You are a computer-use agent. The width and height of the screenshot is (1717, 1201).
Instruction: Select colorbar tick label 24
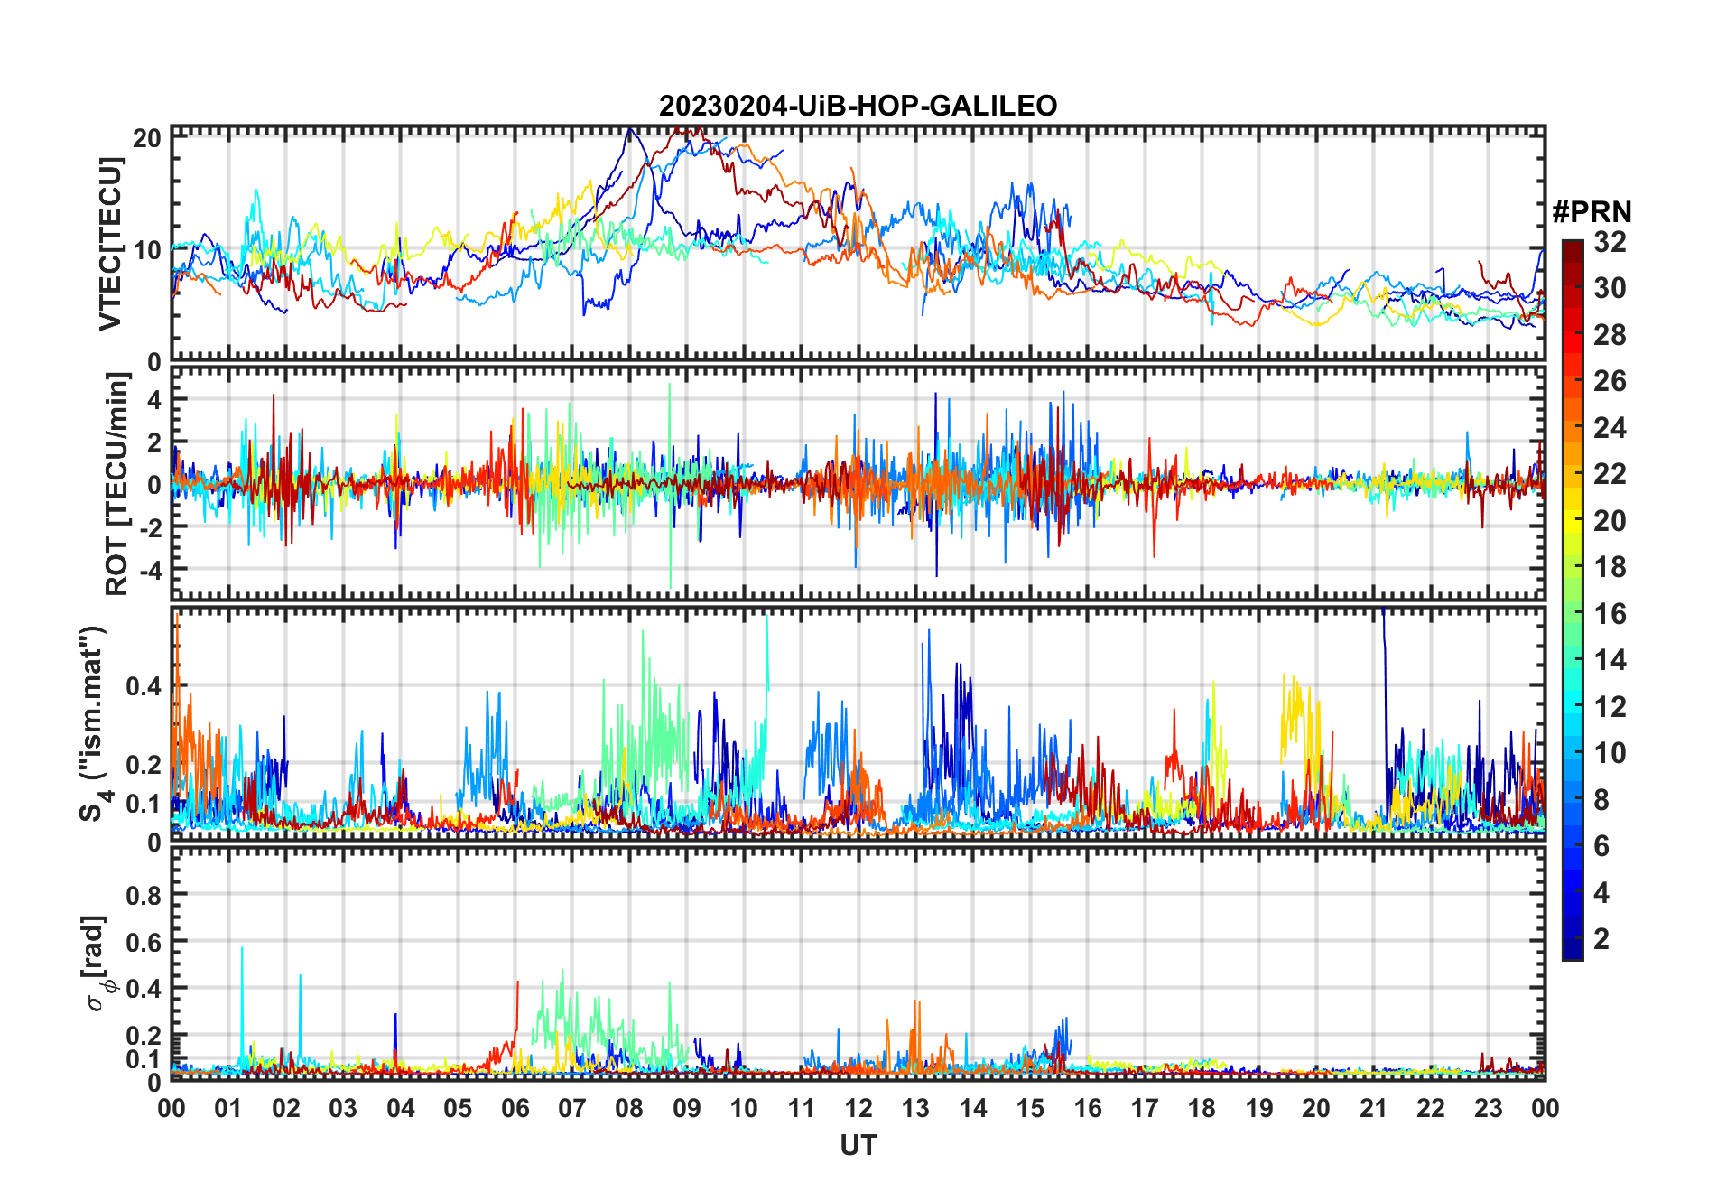[1610, 428]
